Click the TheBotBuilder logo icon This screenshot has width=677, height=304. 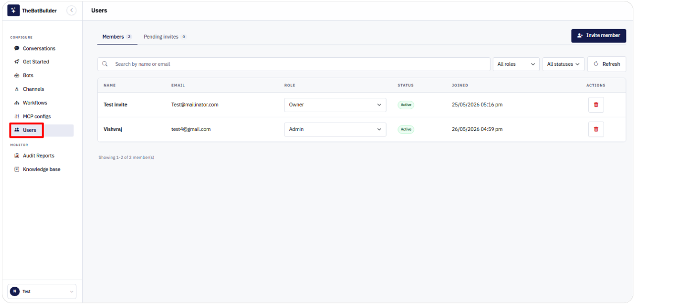[13, 10]
